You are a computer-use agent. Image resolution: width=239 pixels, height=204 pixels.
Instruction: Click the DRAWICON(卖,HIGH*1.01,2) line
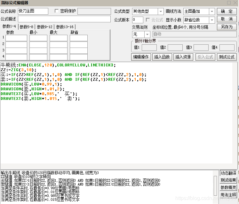pos(32,89)
